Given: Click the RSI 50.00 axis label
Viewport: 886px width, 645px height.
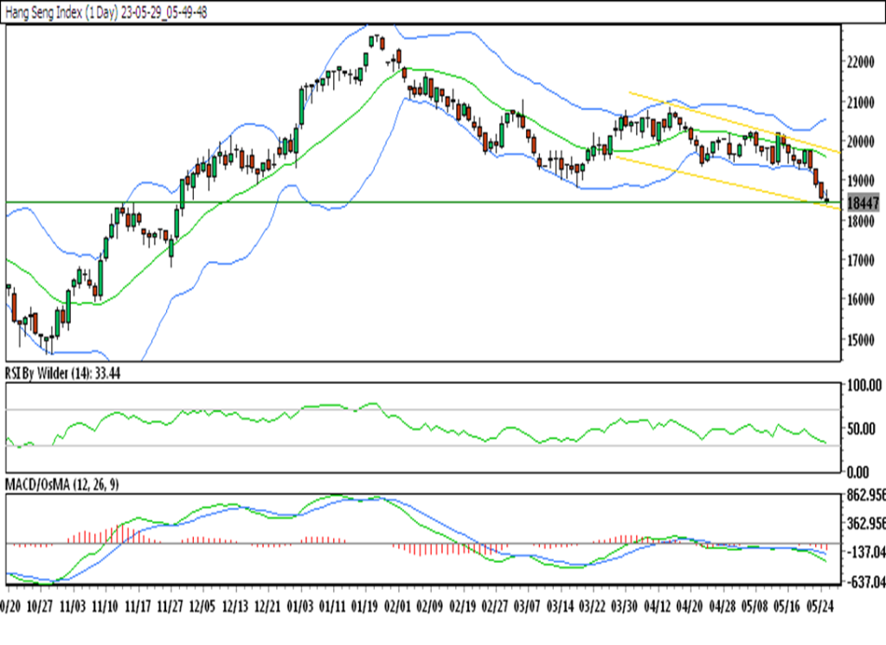Looking at the screenshot, I should pos(861,428).
